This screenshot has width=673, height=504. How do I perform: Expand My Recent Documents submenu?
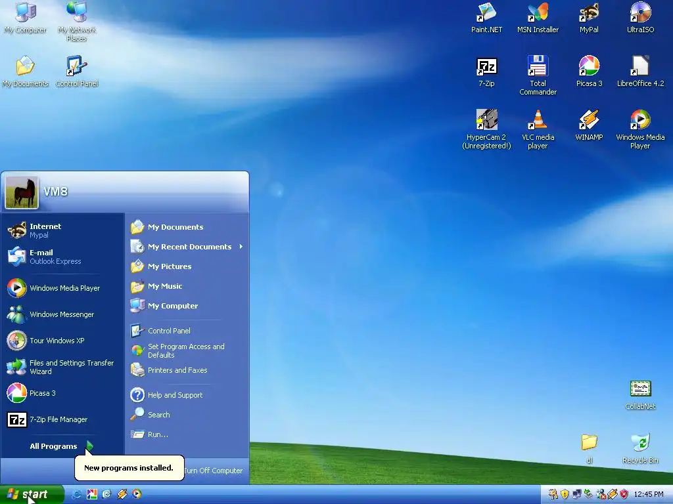187,247
